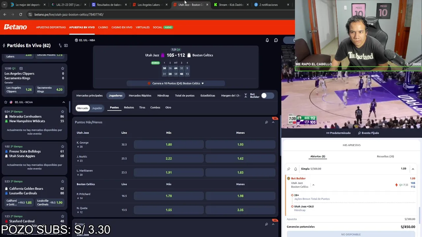
Task: Bet P. Pritchard Menos at 1.98
Action: [240, 196]
